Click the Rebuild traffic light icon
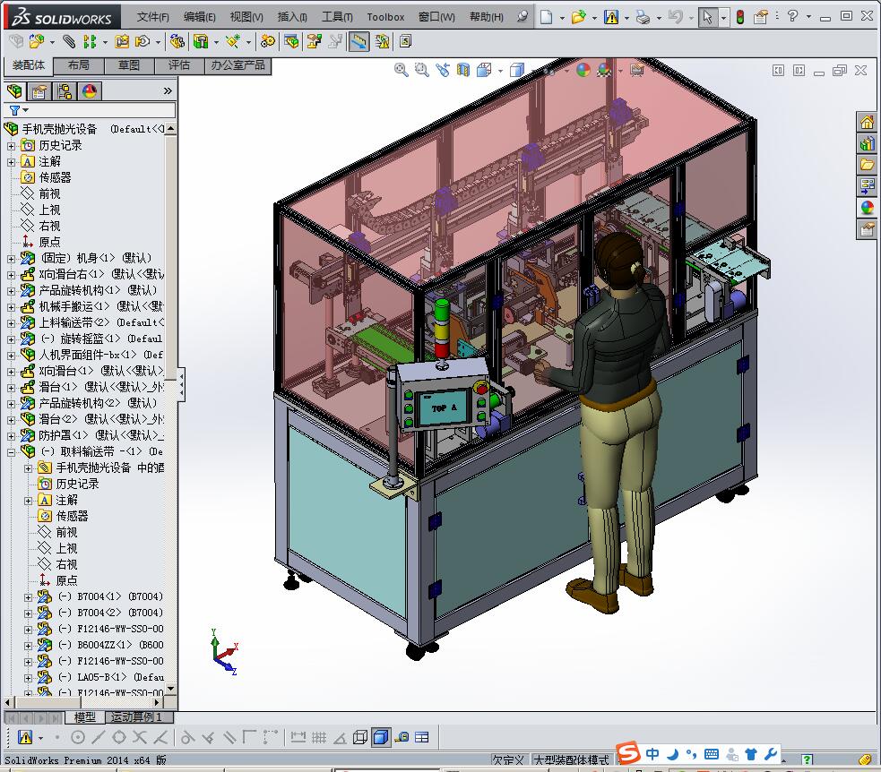The width and height of the screenshot is (881, 772). point(740,17)
